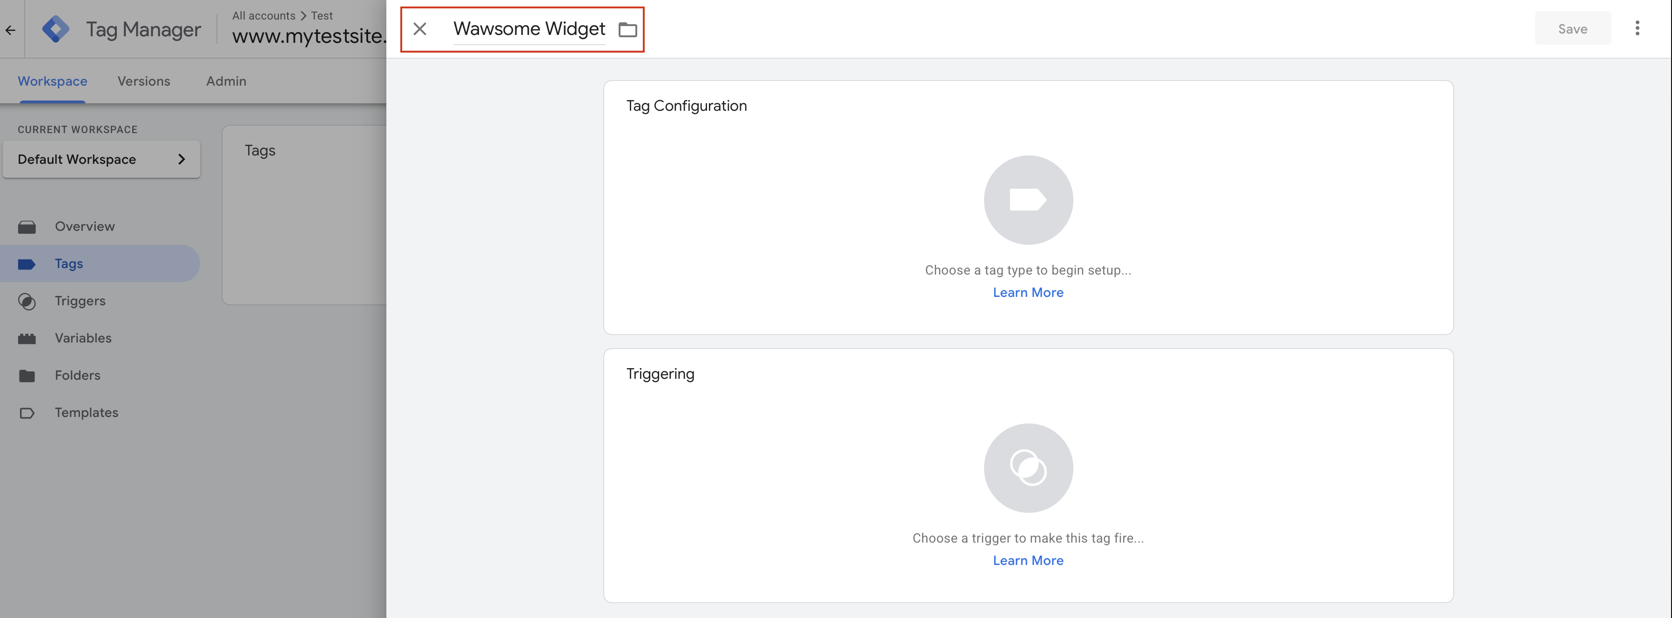Open the three-dot more actions menu

(x=1637, y=28)
